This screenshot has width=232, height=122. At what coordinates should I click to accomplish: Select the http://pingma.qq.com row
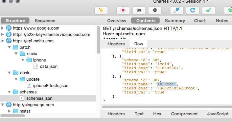pyautogui.click(x=48, y=105)
